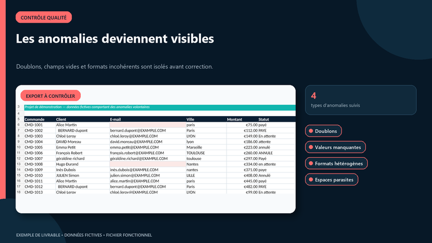Select amount €260.00

click(x=242, y=153)
